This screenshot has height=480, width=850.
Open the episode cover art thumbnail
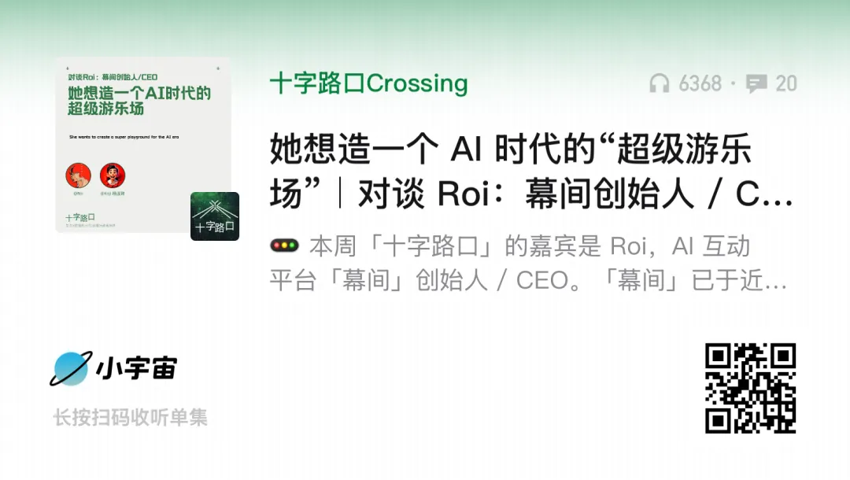click(x=143, y=145)
